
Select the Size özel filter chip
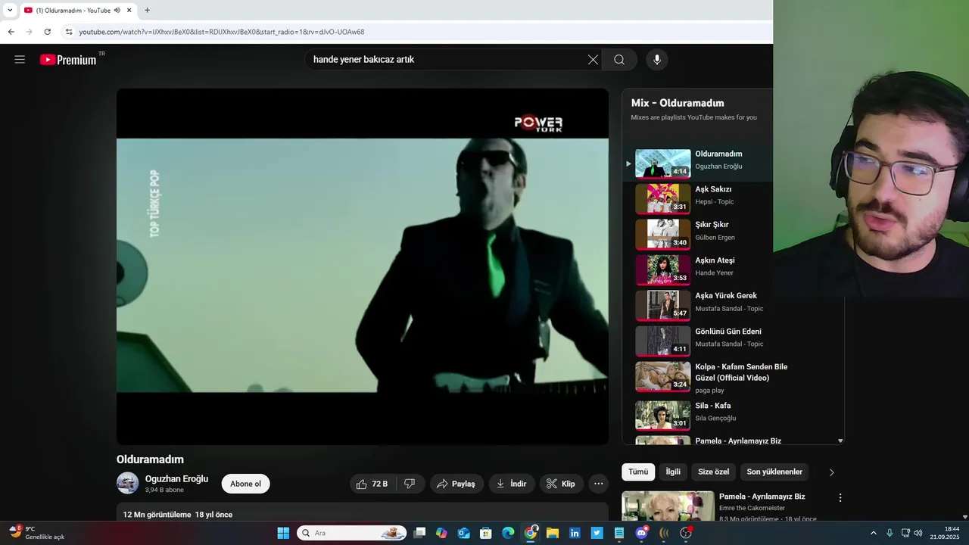click(x=713, y=472)
